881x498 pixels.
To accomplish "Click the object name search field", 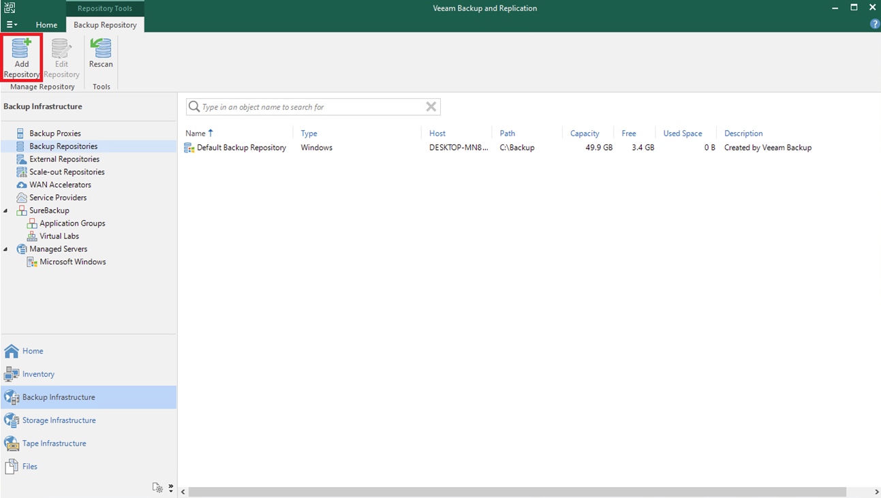I will coord(310,107).
